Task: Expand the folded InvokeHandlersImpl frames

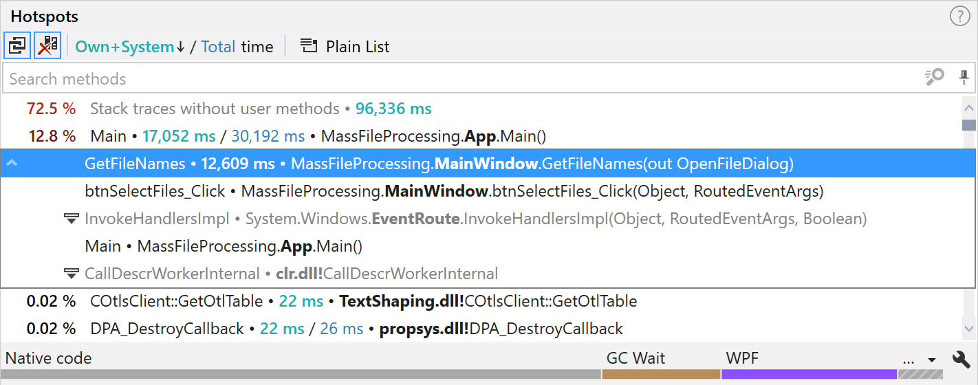Action: (x=71, y=219)
